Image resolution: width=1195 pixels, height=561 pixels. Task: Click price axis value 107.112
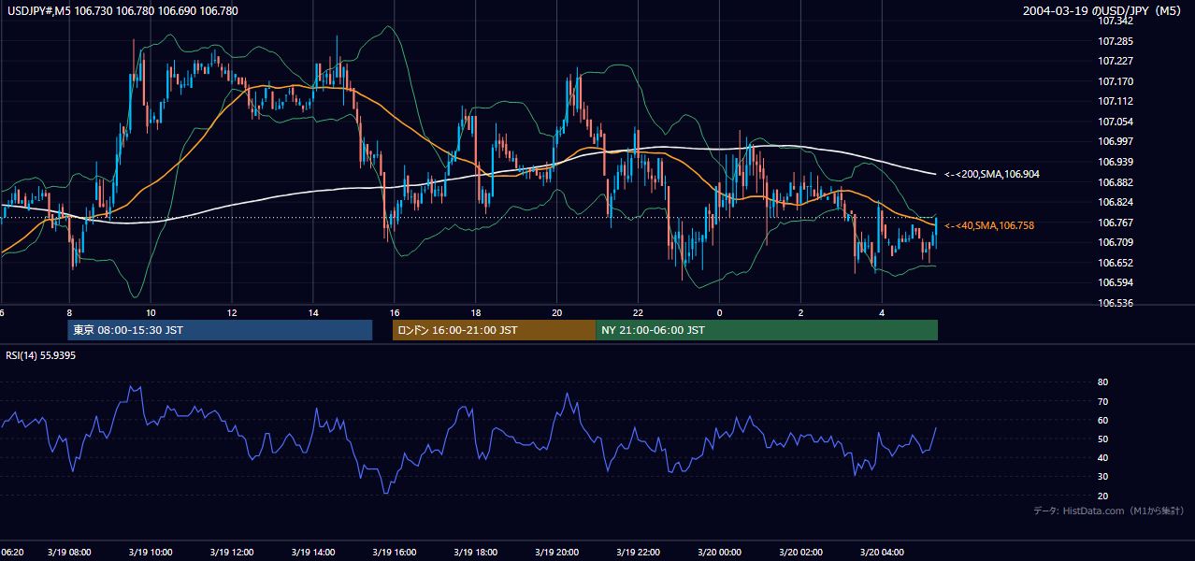tap(1116, 101)
